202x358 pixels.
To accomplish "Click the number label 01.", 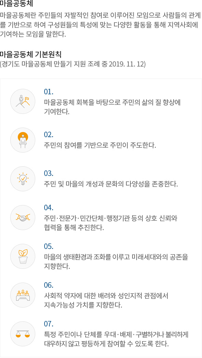I will point(49,92).
